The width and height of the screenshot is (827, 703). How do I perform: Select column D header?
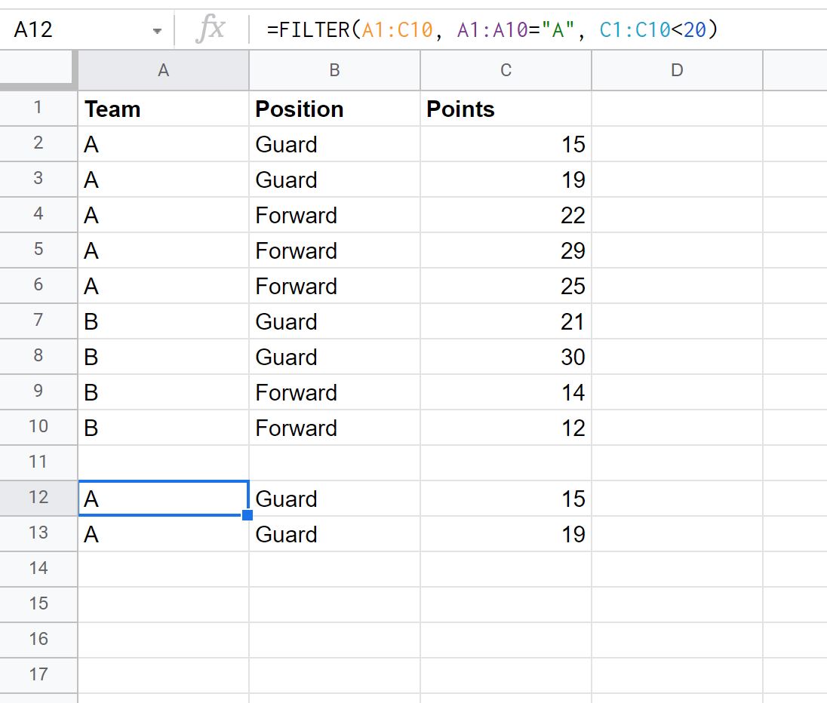pyautogui.click(x=677, y=70)
